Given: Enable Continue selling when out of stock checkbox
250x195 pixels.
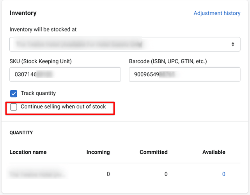Looking at the screenshot, I should point(14,107).
